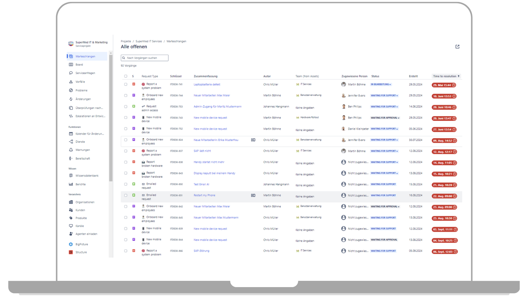Check the box for ITDESK-753
Image resolution: width=528 pixels, height=297 pixels.
[x=126, y=107]
